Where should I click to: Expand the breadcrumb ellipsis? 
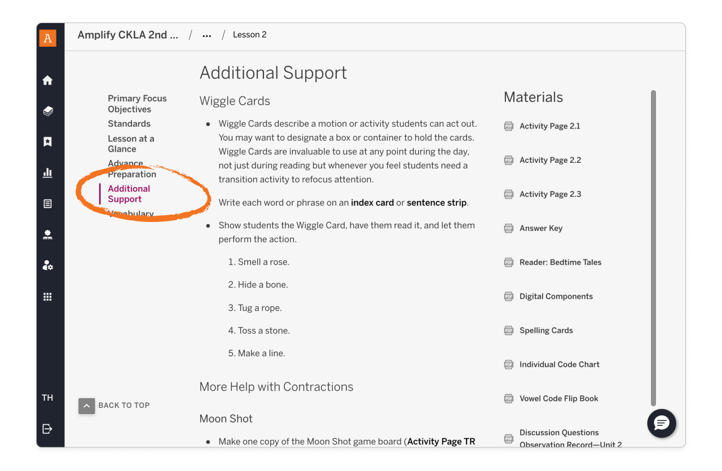207,35
